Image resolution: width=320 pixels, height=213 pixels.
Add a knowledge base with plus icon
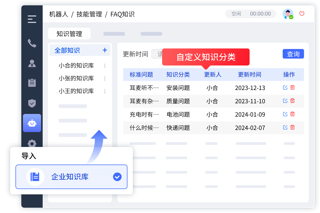105,50
